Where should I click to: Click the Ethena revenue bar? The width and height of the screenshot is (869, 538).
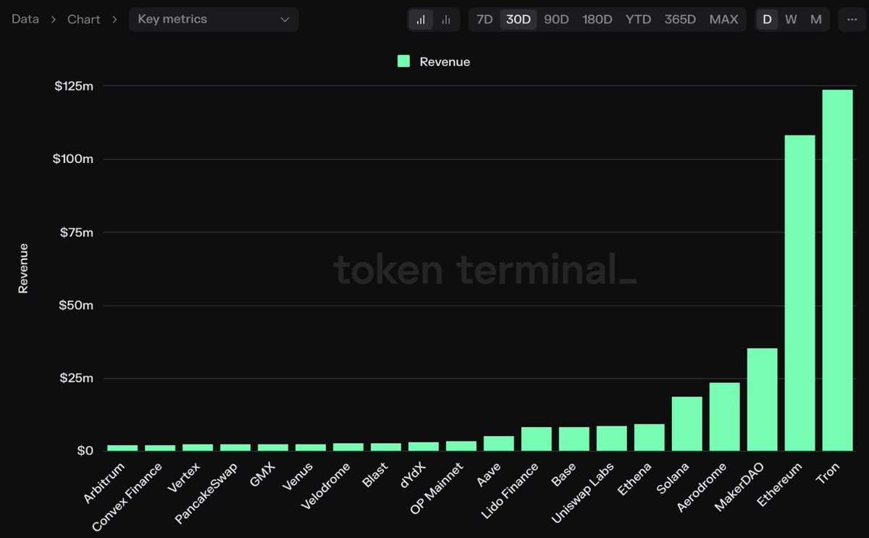tap(649, 437)
